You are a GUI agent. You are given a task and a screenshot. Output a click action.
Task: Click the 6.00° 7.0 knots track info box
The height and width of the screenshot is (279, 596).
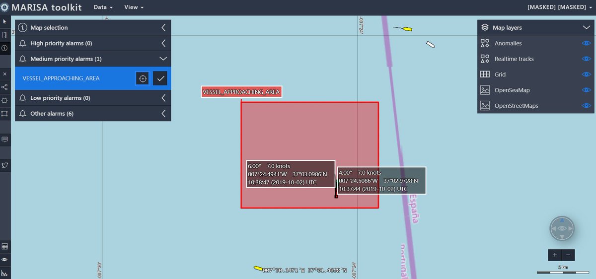point(291,174)
